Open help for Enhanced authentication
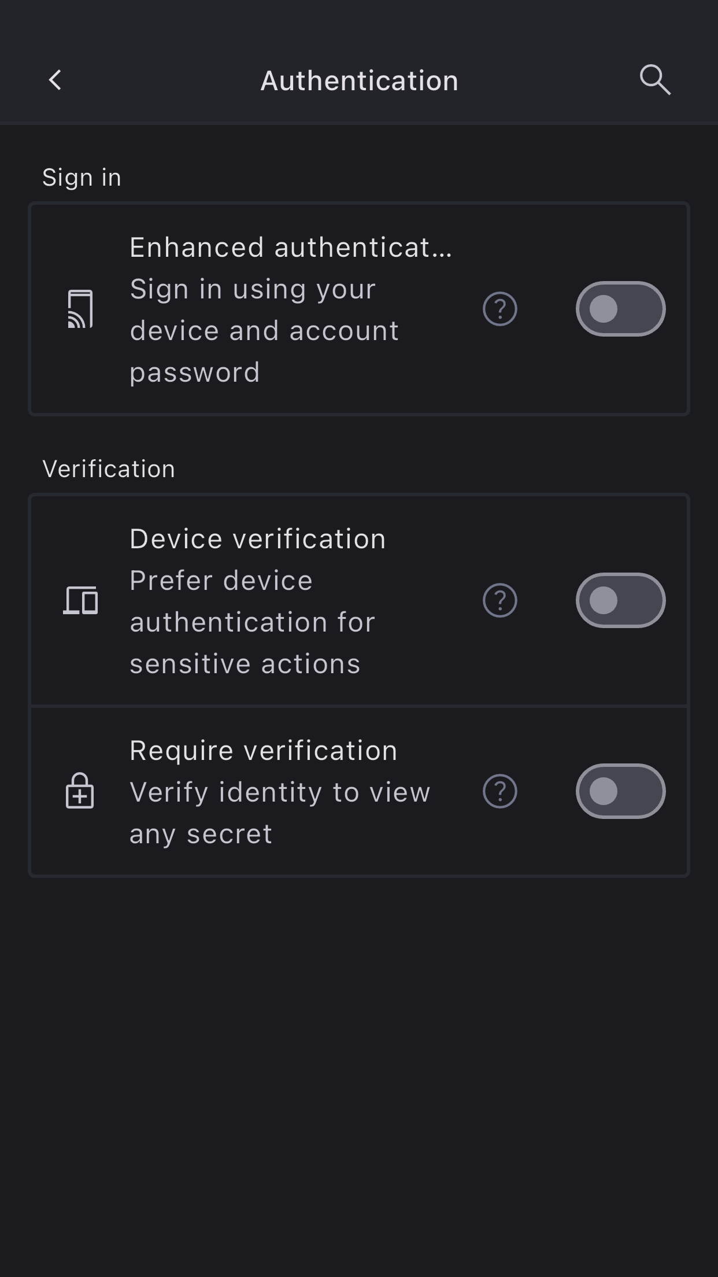The image size is (718, 1277). point(500,309)
